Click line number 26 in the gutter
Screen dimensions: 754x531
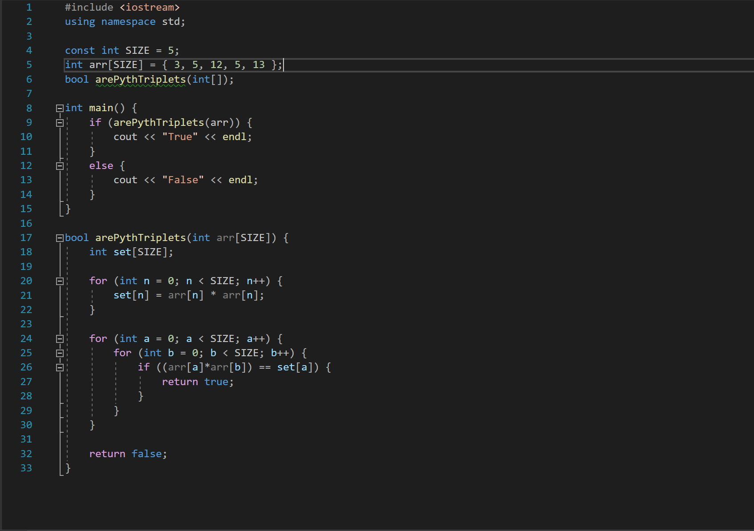click(26, 367)
